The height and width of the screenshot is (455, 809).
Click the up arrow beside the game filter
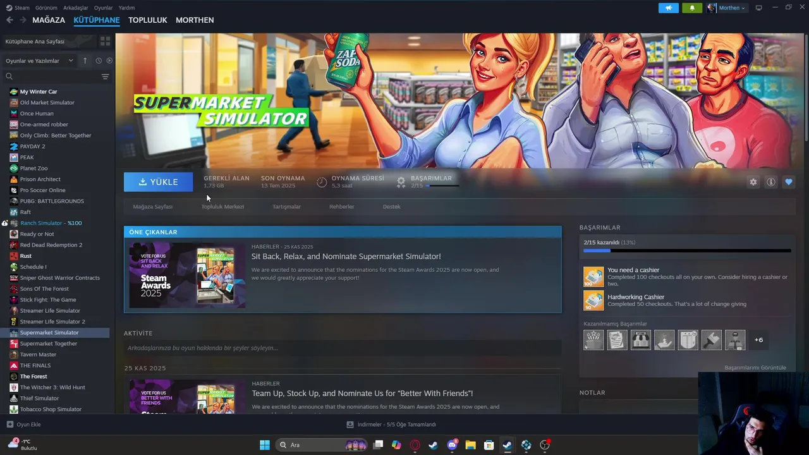[x=85, y=61]
